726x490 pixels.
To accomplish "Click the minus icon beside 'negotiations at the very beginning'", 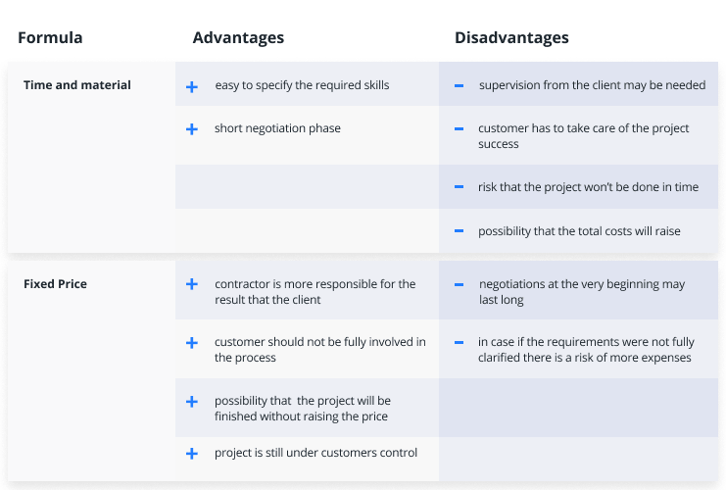I will pyautogui.click(x=459, y=284).
